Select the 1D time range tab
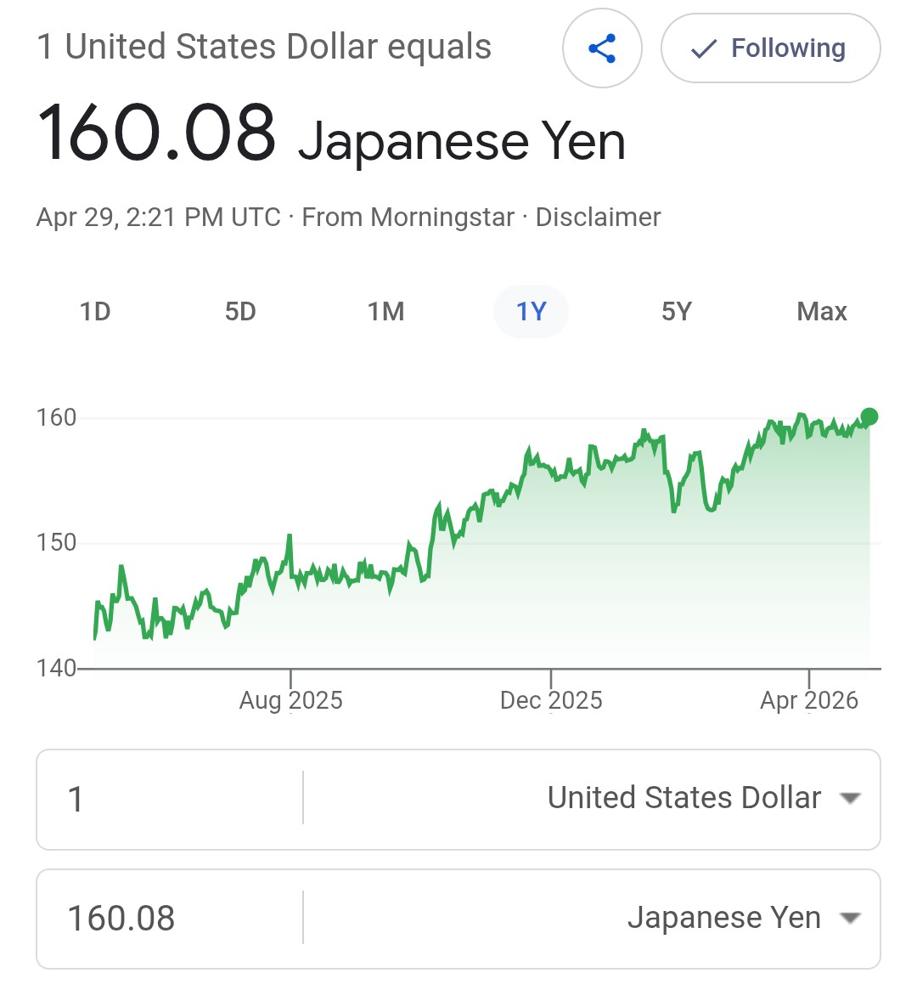 click(x=95, y=312)
